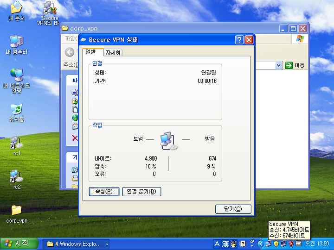Open the 내 문서 desktop icon
The height and width of the screenshot is (250, 334).
pos(16,11)
